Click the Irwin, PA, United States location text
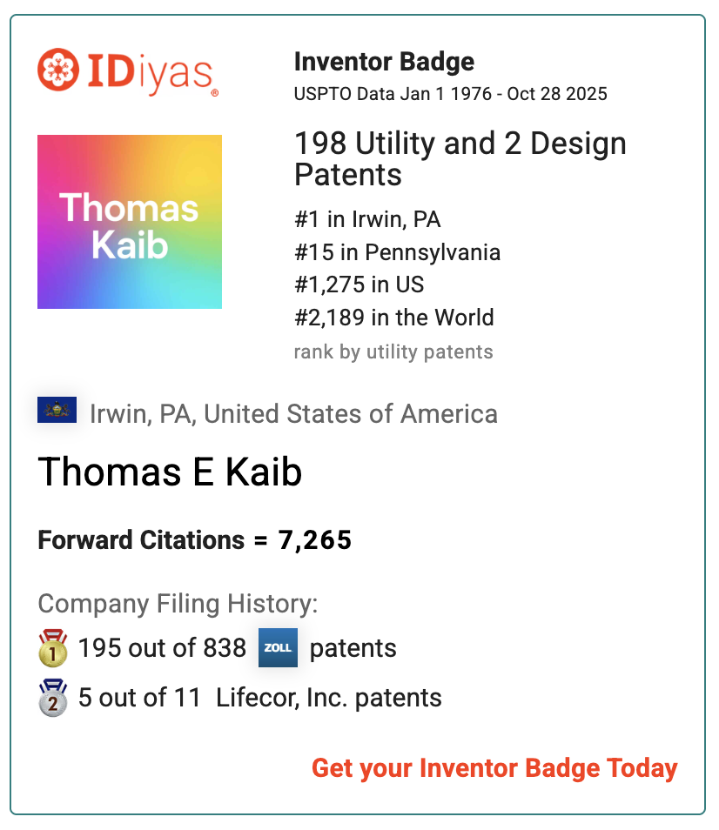 293,413
